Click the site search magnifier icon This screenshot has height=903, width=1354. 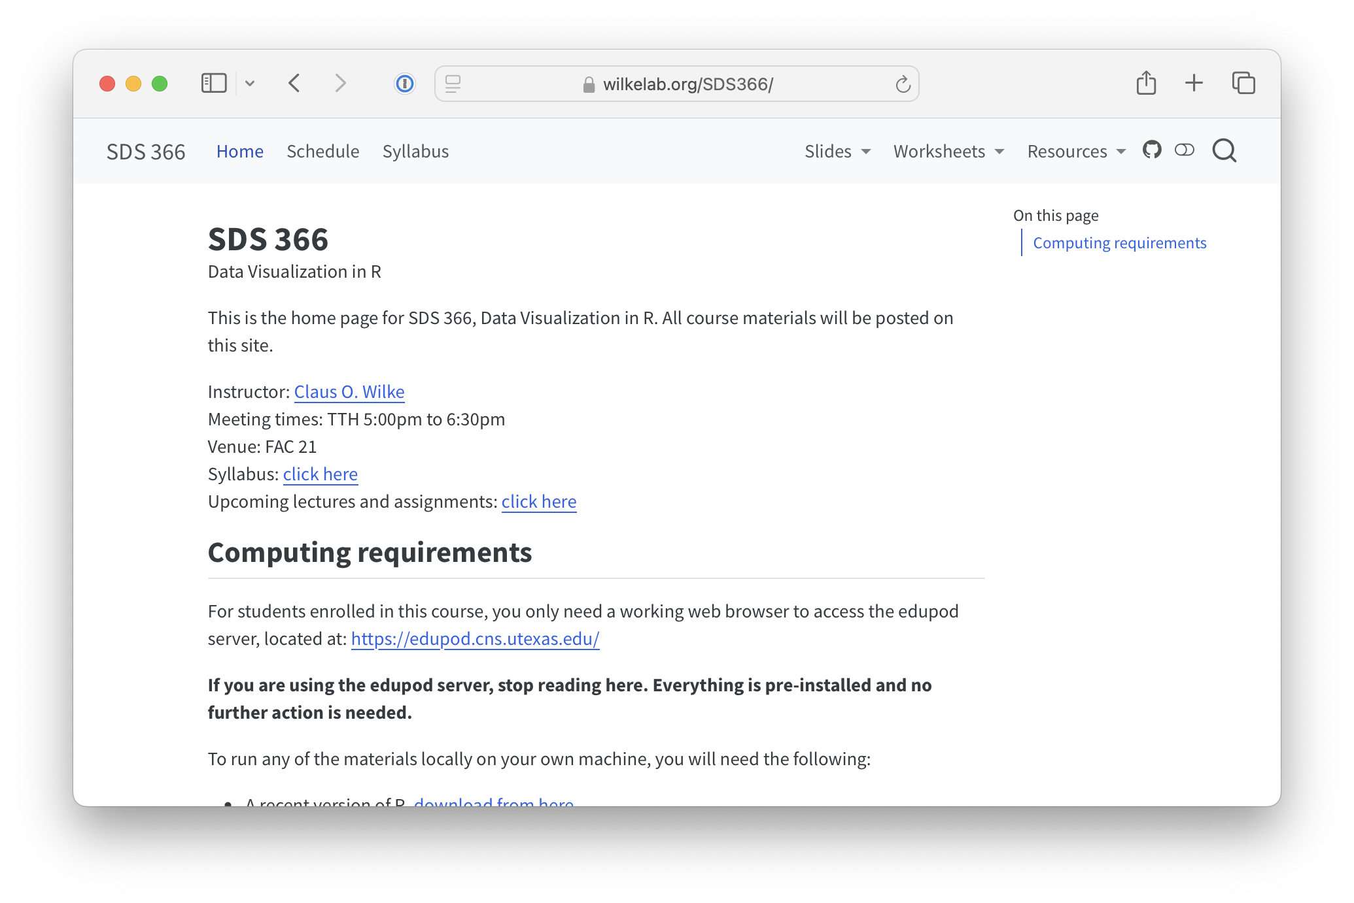(x=1224, y=150)
